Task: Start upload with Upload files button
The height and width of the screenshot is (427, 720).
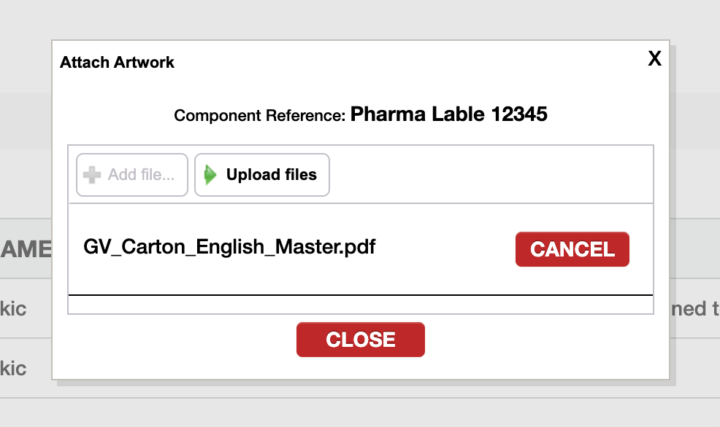Action: click(262, 175)
